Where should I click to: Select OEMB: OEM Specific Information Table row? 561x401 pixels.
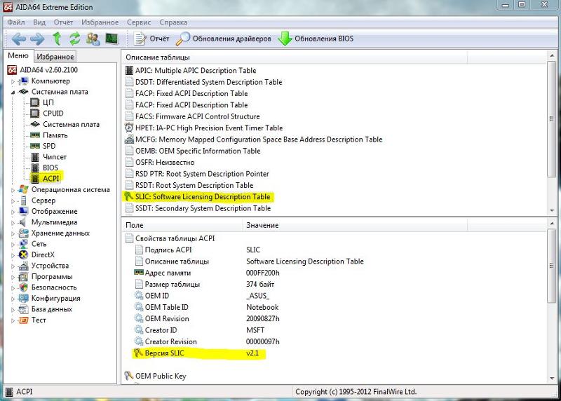tap(198, 151)
